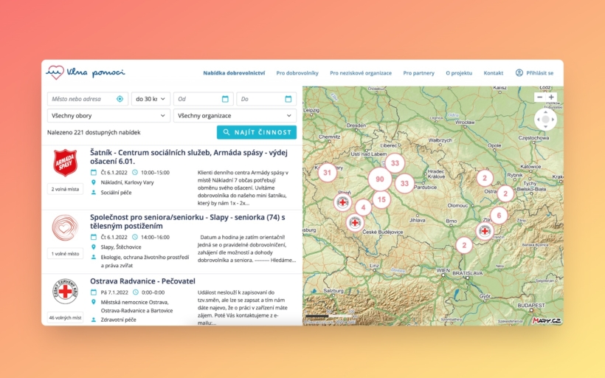Click the Armáda spásy shield logo
This screenshot has width=605, height=378.
[x=65, y=162]
